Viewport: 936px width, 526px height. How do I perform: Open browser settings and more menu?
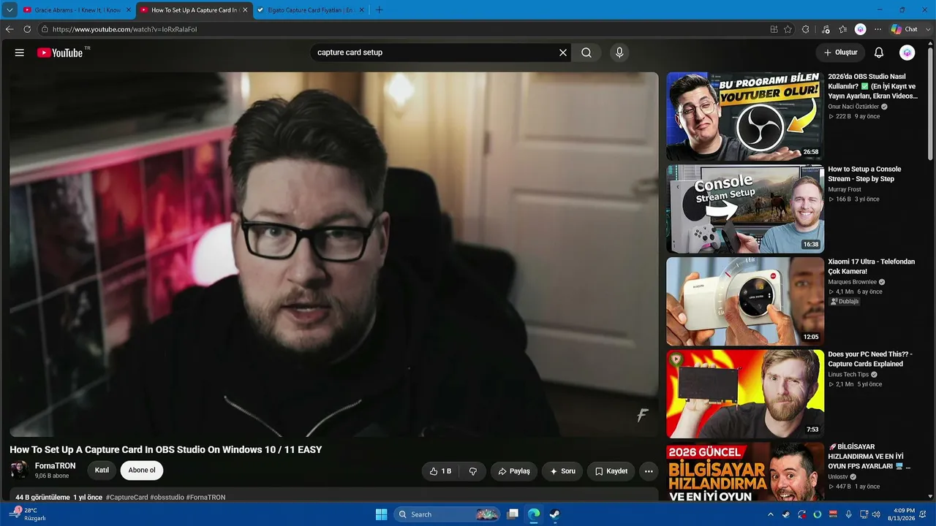(877, 29)
